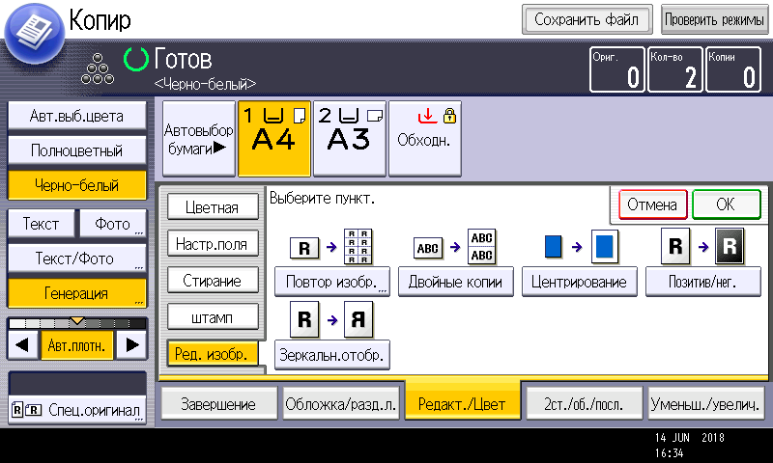
Task: Click the image repeat illustration icon
Action: [x=331, y=247]
